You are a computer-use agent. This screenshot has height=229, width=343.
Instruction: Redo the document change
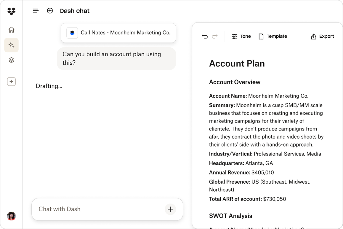pos(215,36)
